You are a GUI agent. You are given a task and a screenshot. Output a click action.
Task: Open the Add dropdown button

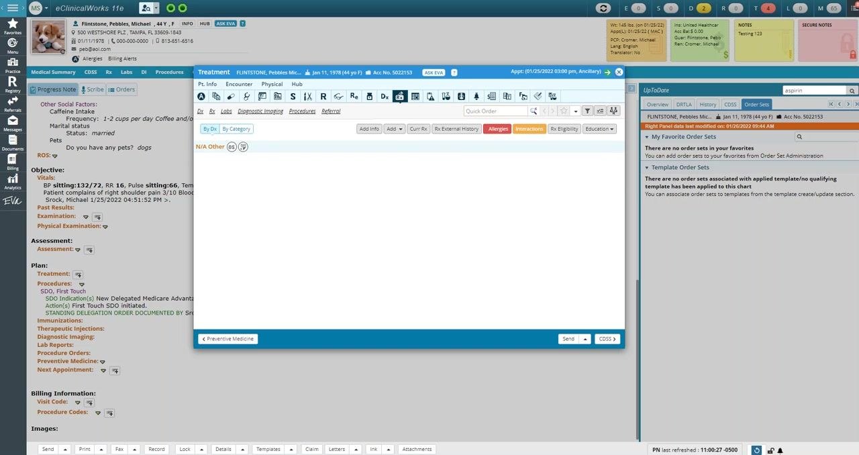394,129
